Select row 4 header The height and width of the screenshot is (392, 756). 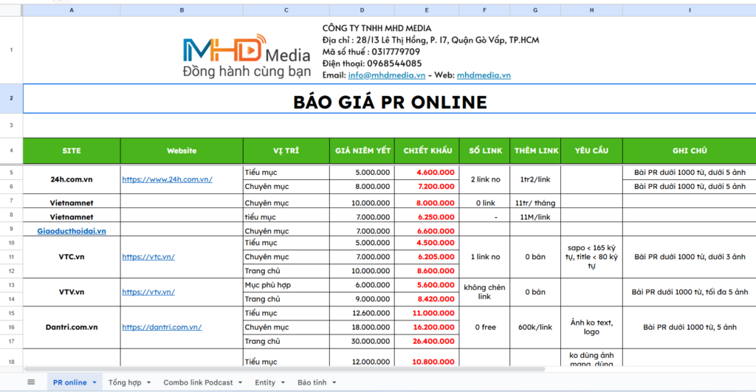(11, 151)
